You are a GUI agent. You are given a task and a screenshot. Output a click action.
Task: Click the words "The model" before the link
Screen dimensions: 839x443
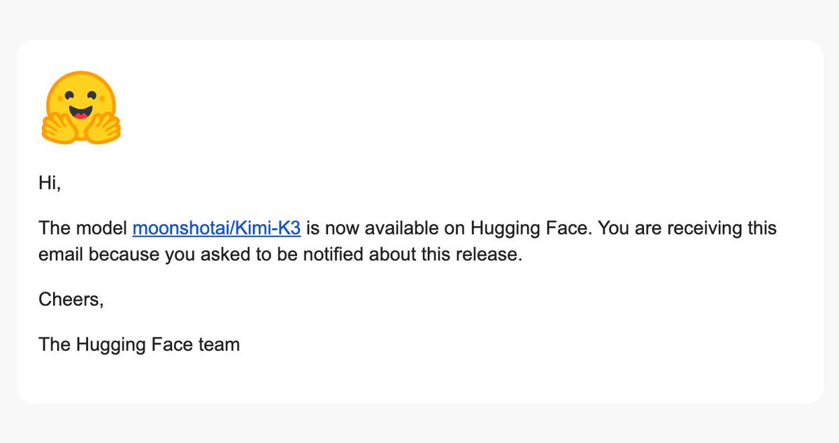[x=83, y=229]
